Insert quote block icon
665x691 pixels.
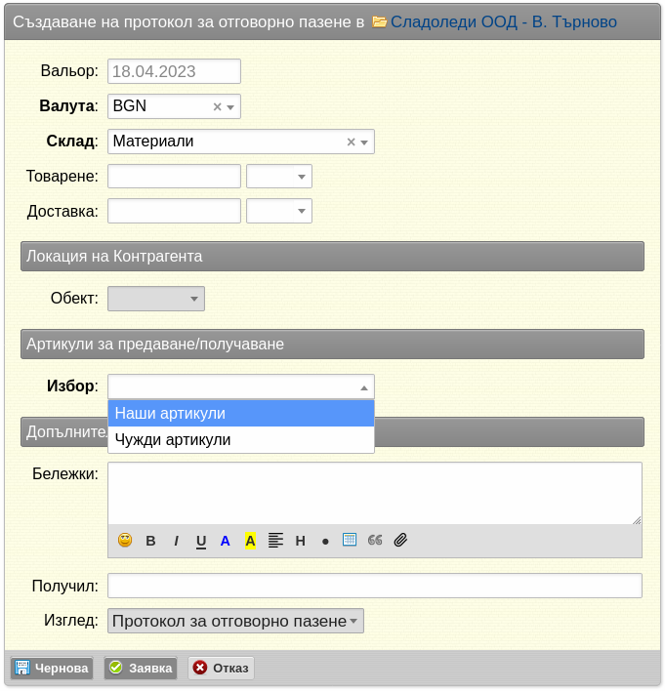375,541
